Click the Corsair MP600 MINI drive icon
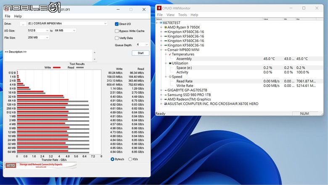 (x=165, y=50)
